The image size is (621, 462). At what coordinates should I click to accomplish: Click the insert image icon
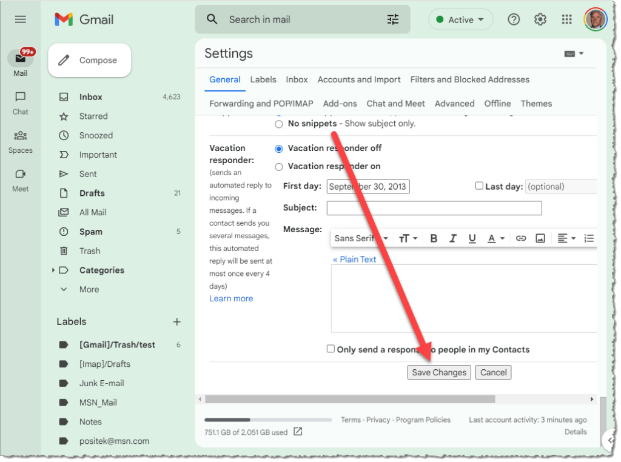tap(540, 238)
